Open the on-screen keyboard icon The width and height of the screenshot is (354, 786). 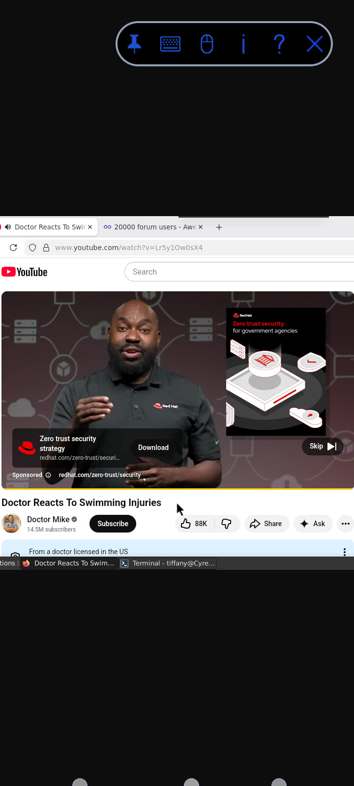click(x=171, y=44)
